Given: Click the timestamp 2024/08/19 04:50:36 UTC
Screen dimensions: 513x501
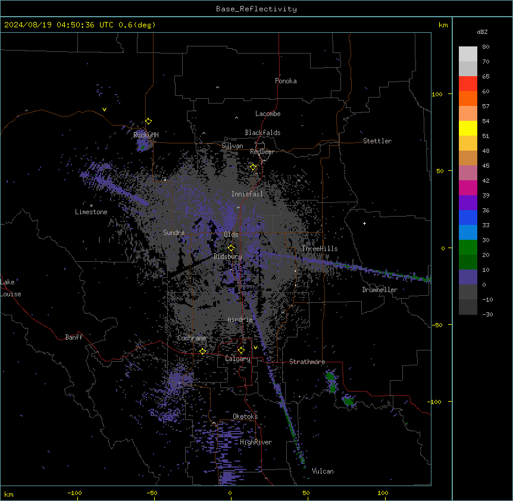Looking at the screenshot, I should (x=59, y=25).
